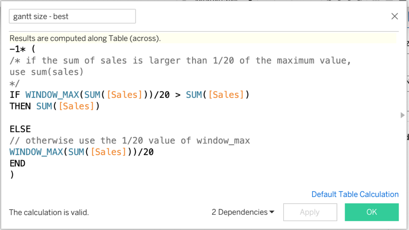Click 'The calculation is valid.' status text

49,212
